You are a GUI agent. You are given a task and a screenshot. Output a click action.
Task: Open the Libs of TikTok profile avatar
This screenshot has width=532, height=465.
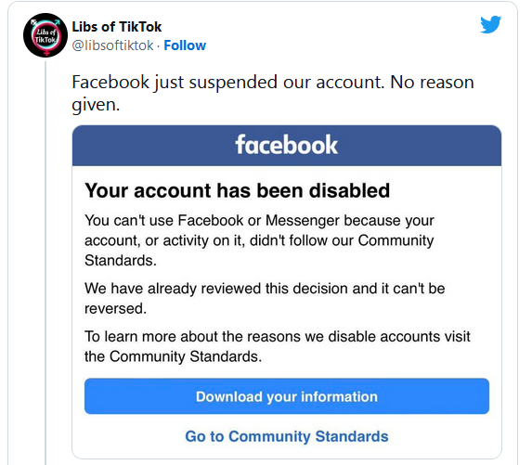45,35
